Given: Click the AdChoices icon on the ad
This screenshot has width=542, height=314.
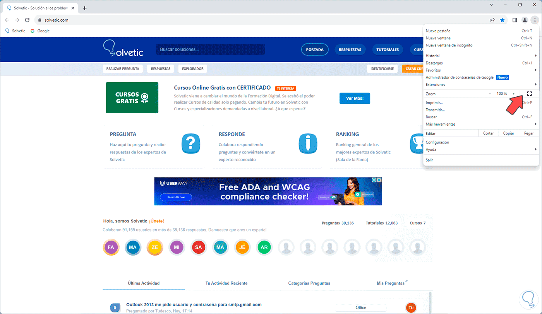Looking at the screenshot, I should 374,180.
